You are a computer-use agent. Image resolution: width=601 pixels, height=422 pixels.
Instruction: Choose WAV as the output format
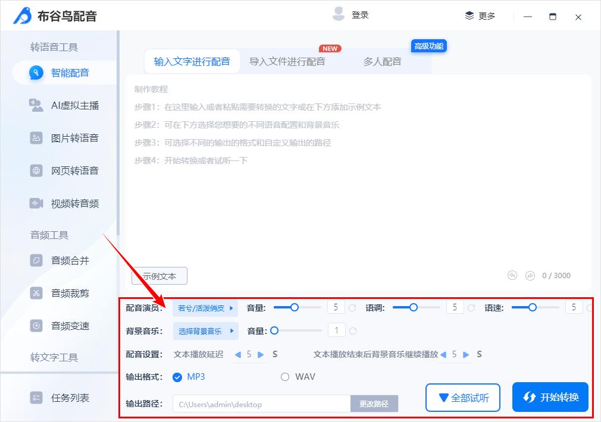284,377
